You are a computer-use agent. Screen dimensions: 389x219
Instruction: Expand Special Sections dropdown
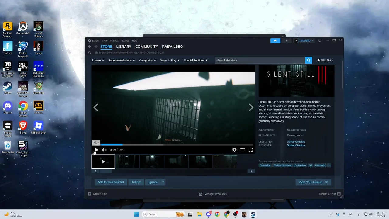195,60
